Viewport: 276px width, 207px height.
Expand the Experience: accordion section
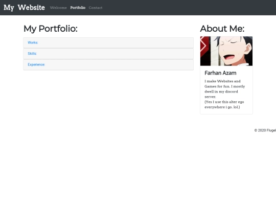[36, 64]
